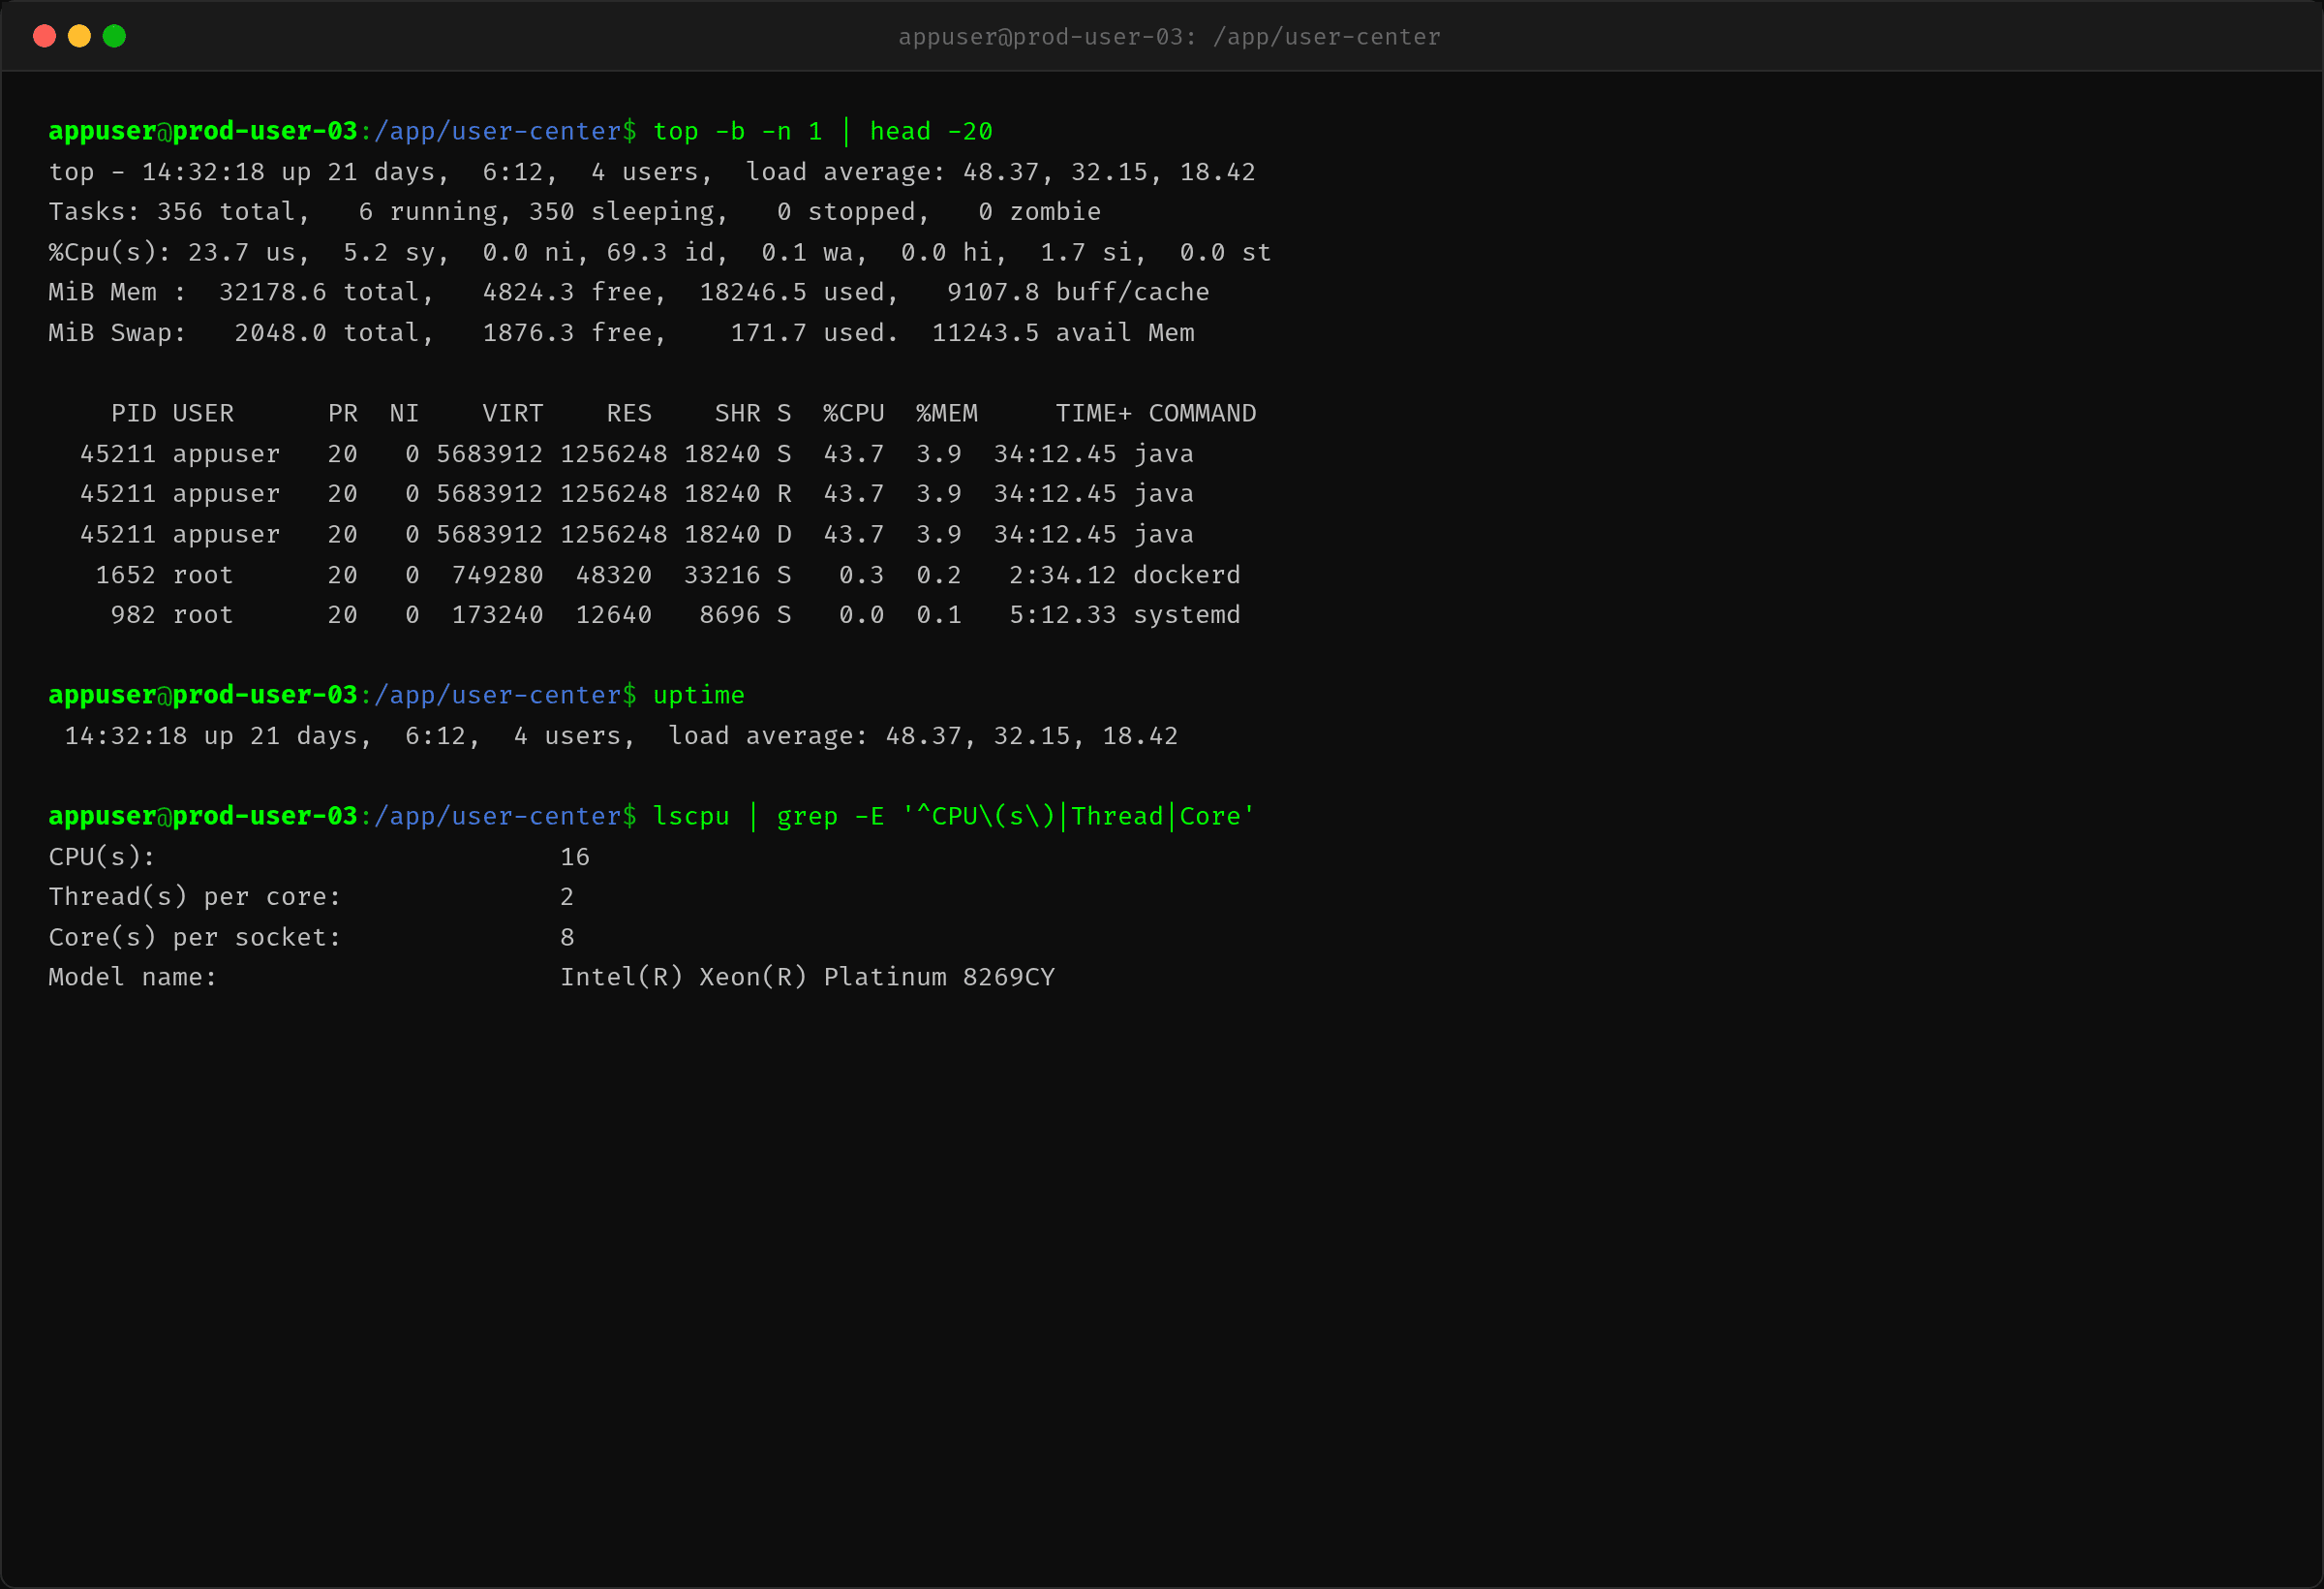Click the TIME+ column header
This screenshot has height=1589, width=2324.
click(x=1094, y=414)
